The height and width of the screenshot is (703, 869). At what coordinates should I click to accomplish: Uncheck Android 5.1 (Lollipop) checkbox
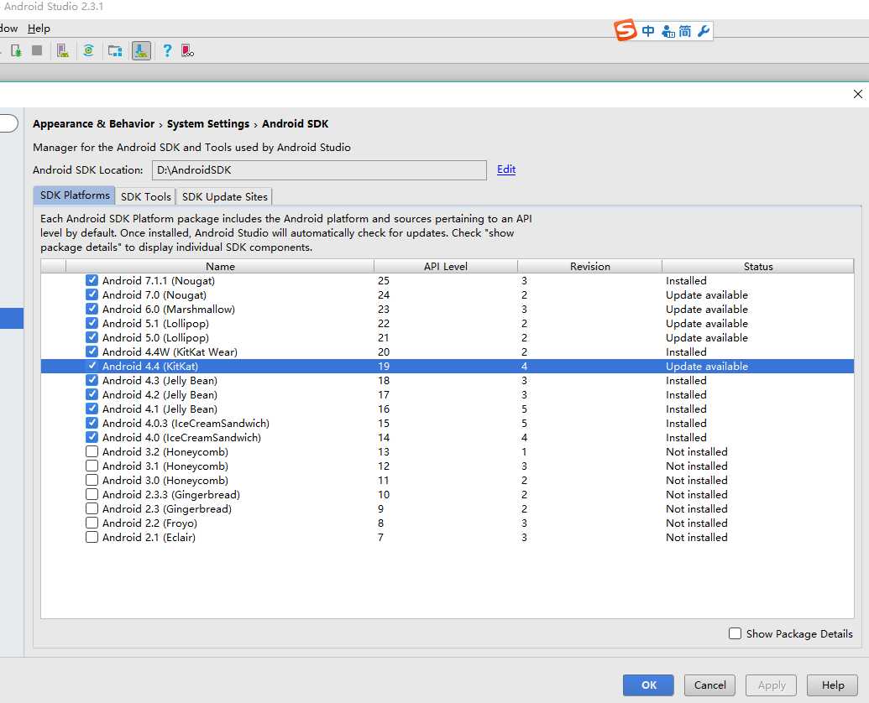click(92, 323)
